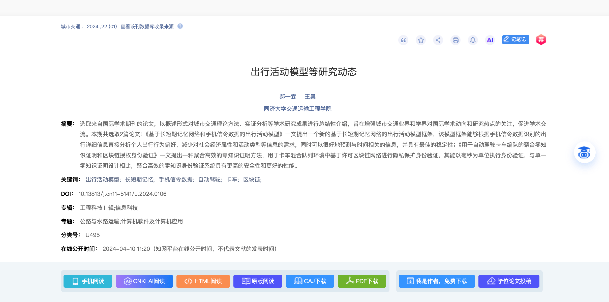Click the 原版阅读 button
The height and width of the screenshot is (302, 609).
pos(258,281)
